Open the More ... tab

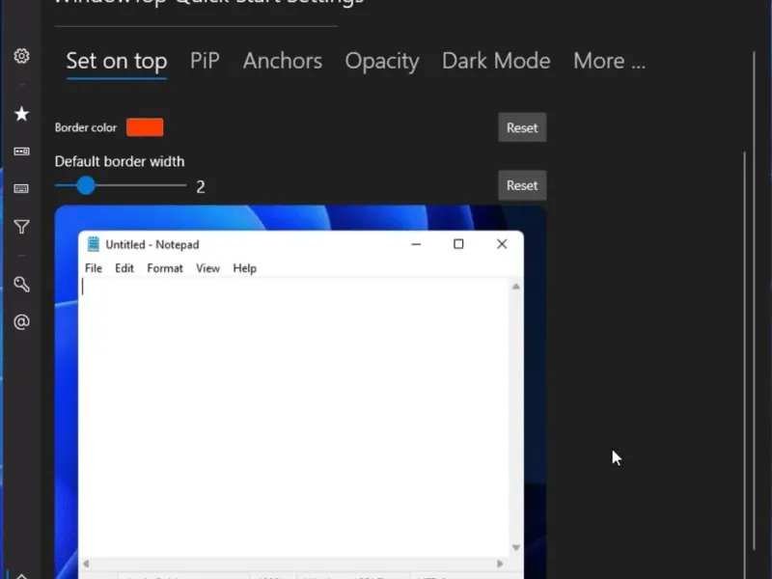[610, 61]
